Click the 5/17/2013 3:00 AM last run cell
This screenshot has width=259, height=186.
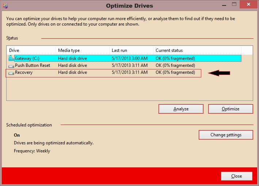click(x=129, y=58)
